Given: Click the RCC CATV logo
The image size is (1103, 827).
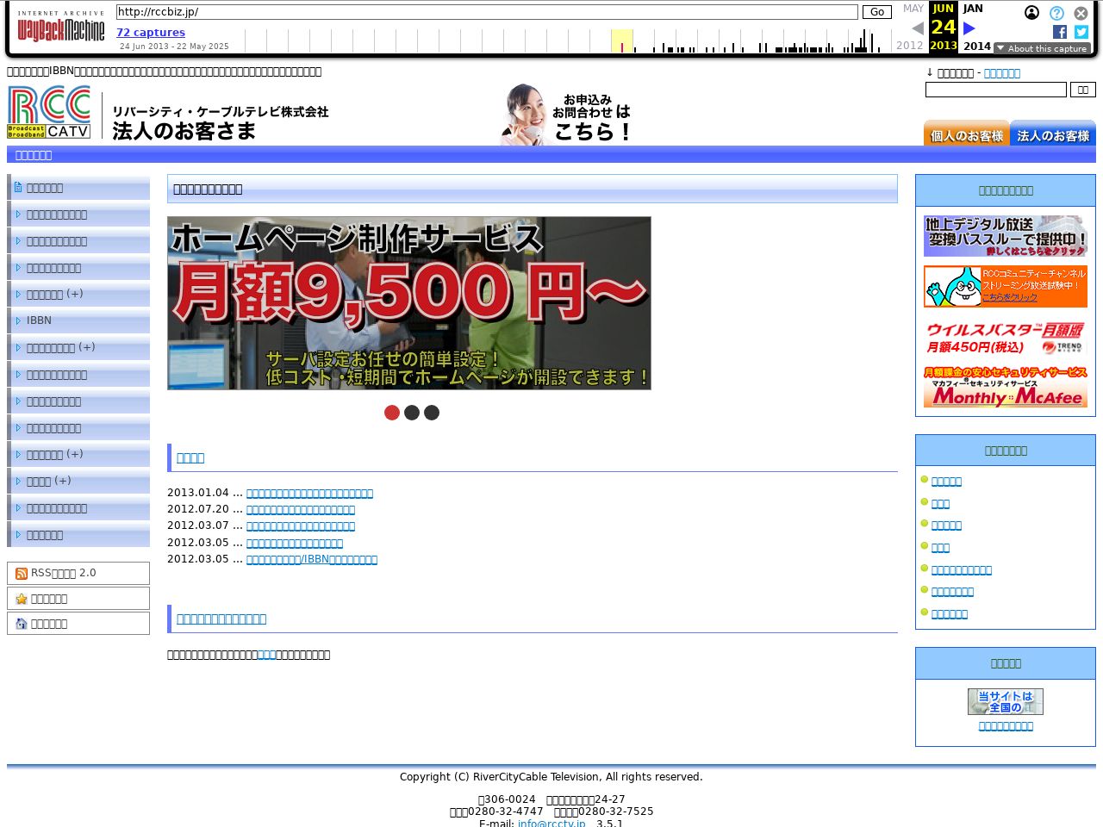Looking at the screenshot, I should pyautogui.click(x=49, y=112).
